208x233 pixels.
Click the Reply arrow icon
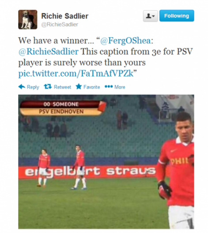coord(22,87)
